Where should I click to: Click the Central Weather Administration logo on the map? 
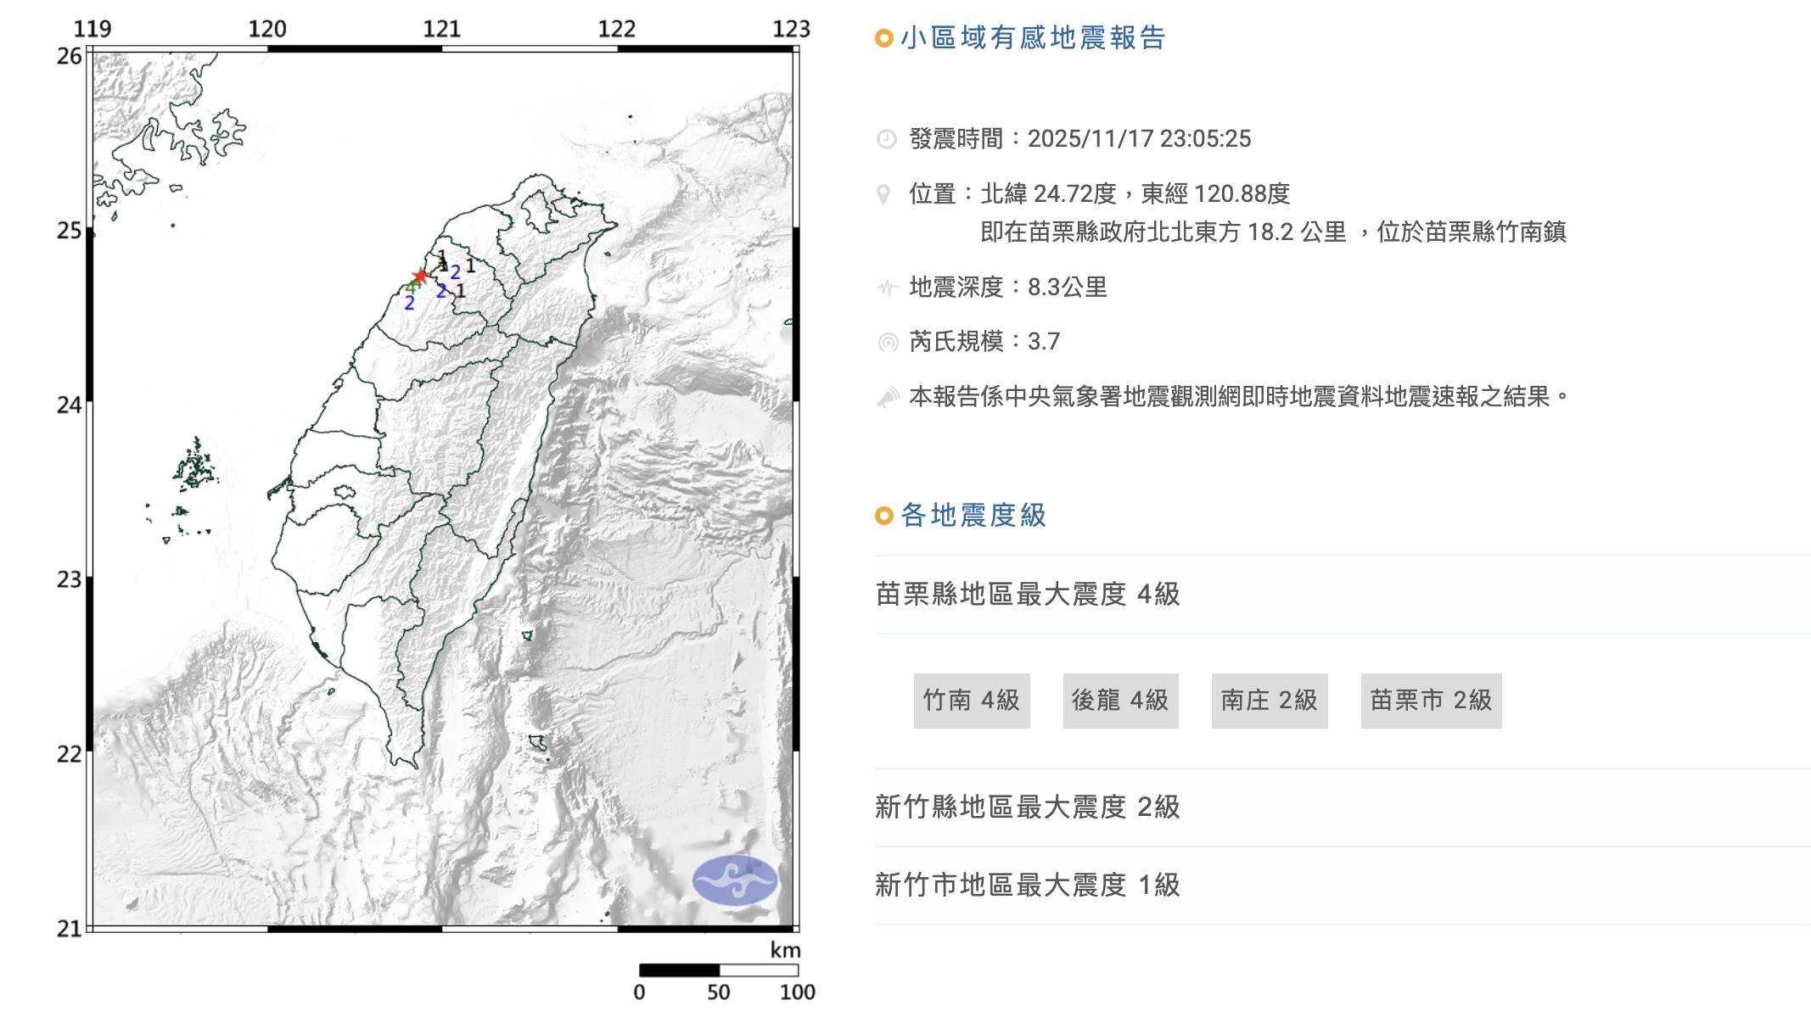click(734, 880)
